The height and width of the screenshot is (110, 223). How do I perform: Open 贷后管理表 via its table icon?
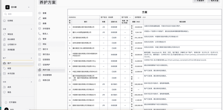point(40,75)
